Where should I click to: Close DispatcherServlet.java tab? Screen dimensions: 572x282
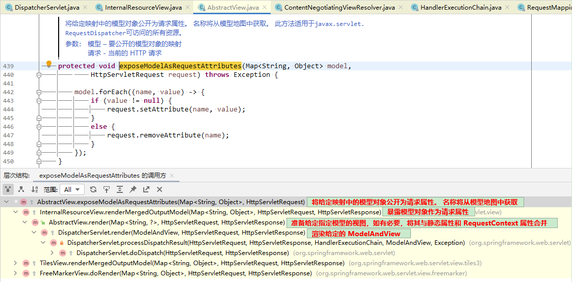click(85, 7)
